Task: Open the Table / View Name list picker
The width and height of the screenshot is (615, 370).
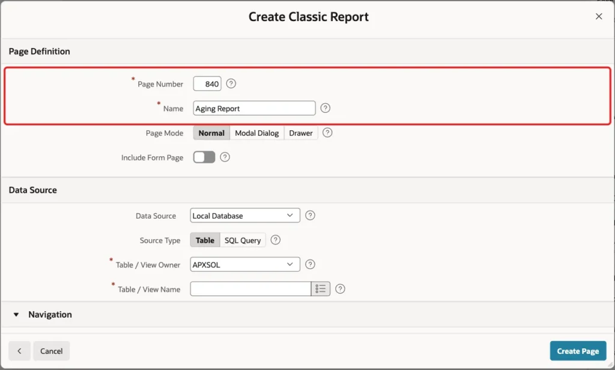Action: pyautogui.click(x=321, y=289)
